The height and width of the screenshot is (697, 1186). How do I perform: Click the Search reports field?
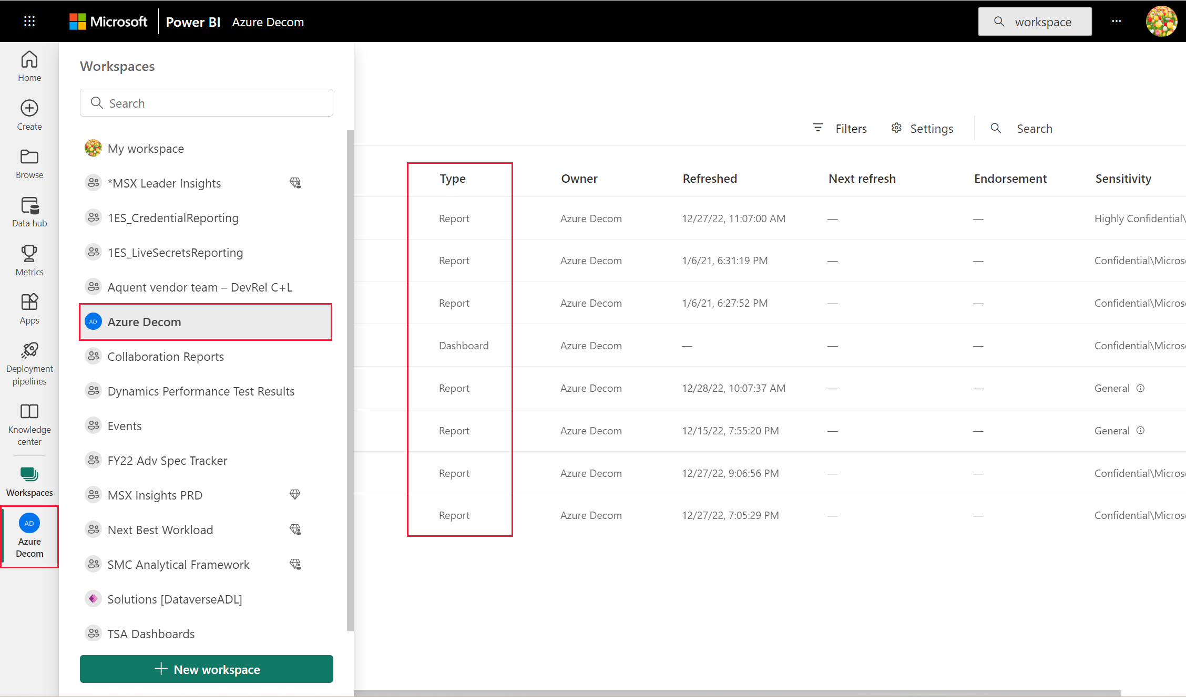click(x=1034, y=128)
